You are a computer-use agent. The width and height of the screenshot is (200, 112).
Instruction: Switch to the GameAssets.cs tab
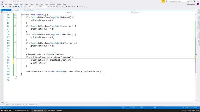15,10
